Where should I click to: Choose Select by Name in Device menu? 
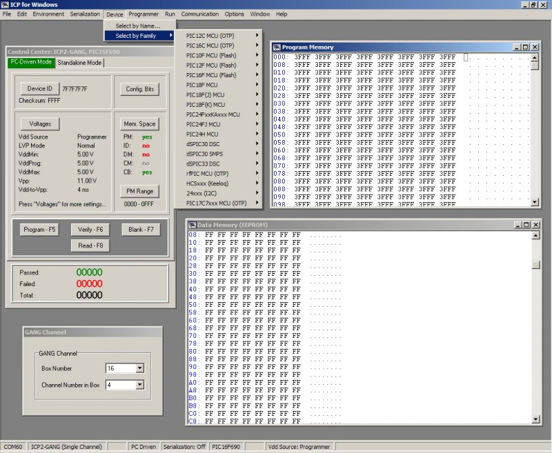point(138,26)
